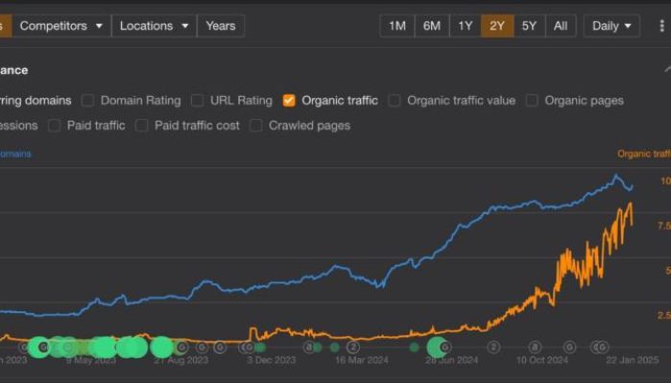The width and height of the screenshot is (671, 383).
Task: Click the '10 Oct 2024' date label
Action: point(542,360)
